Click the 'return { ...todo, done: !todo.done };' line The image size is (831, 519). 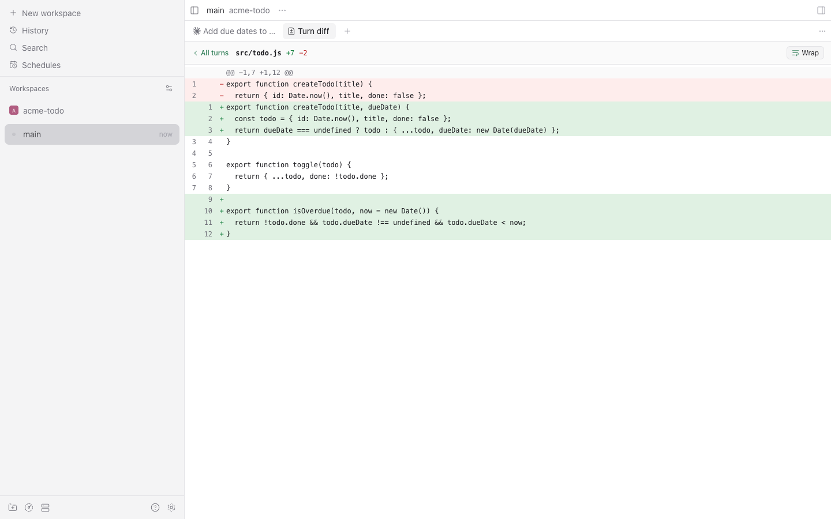(x=508, y=176)
